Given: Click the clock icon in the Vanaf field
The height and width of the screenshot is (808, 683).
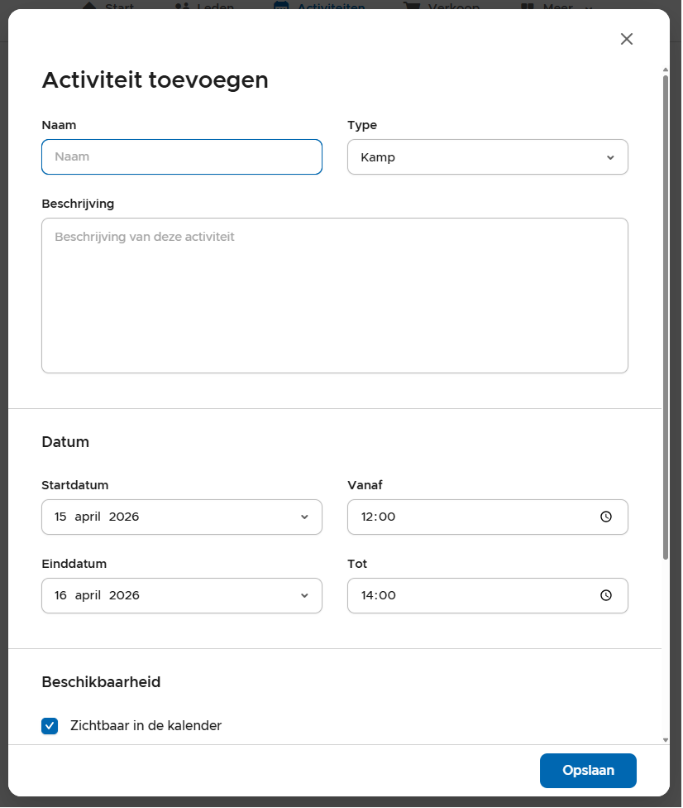Looking at the screenshot, I should 605,517.
